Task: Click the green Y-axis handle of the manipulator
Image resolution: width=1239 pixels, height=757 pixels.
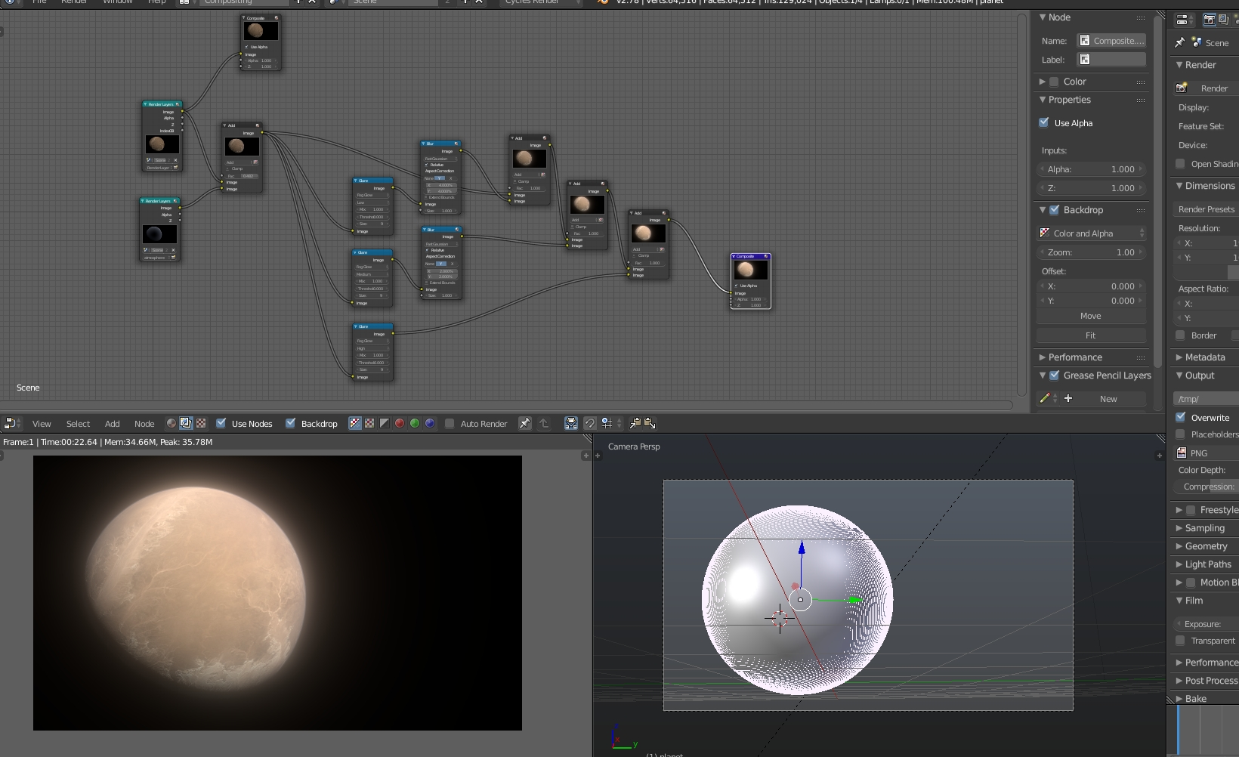Action: pos(854,600)
